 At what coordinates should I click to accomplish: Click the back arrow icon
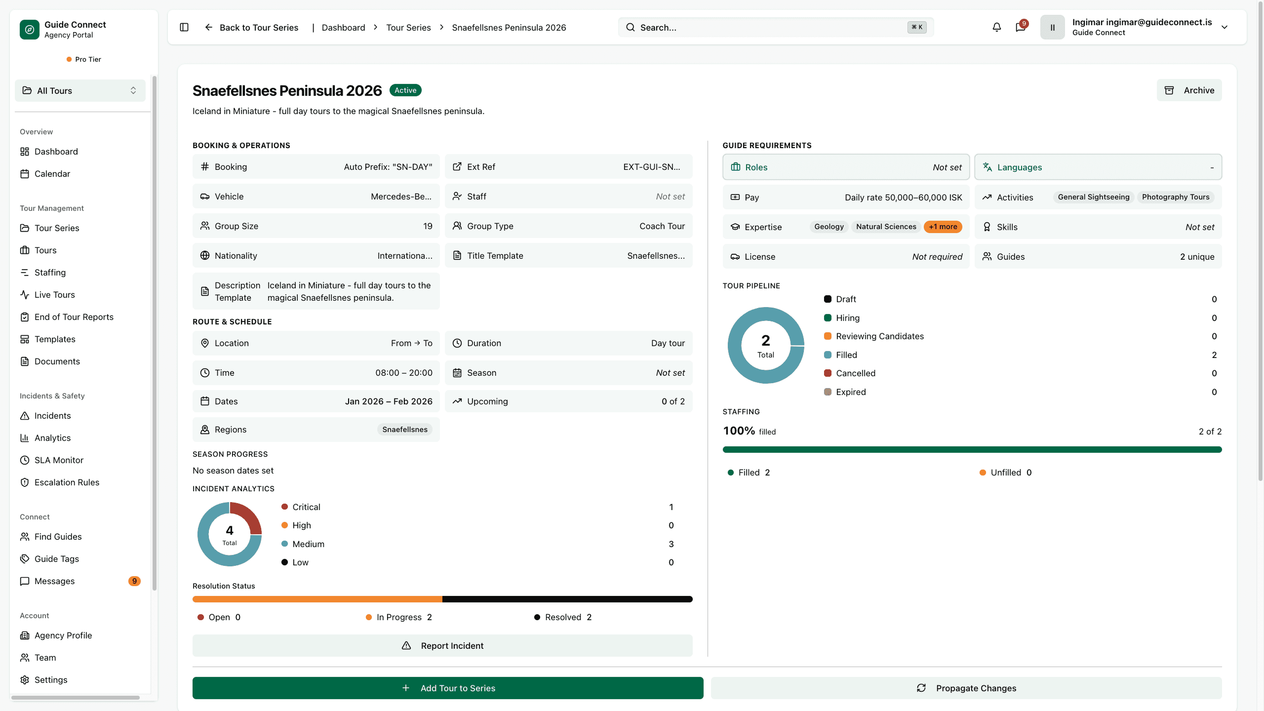click(x=209, y=27)
